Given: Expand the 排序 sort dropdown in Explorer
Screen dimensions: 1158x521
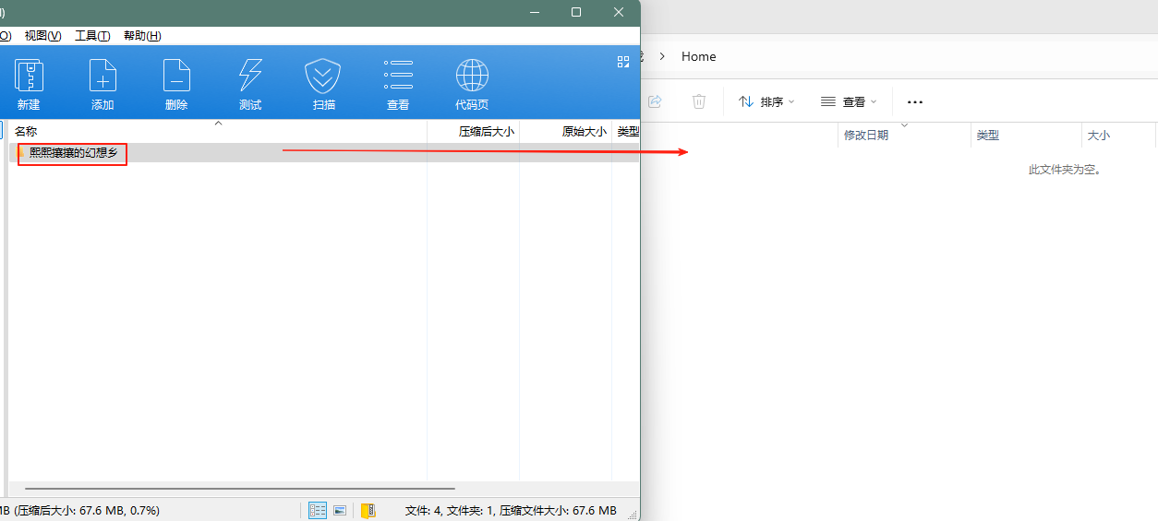Looking at the screenshot, I should tap(766, 101).
